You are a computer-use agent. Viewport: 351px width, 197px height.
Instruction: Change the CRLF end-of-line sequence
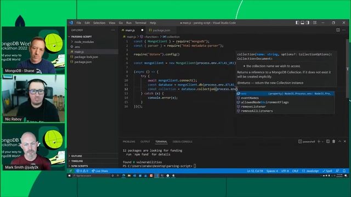(x=295, y=171)
